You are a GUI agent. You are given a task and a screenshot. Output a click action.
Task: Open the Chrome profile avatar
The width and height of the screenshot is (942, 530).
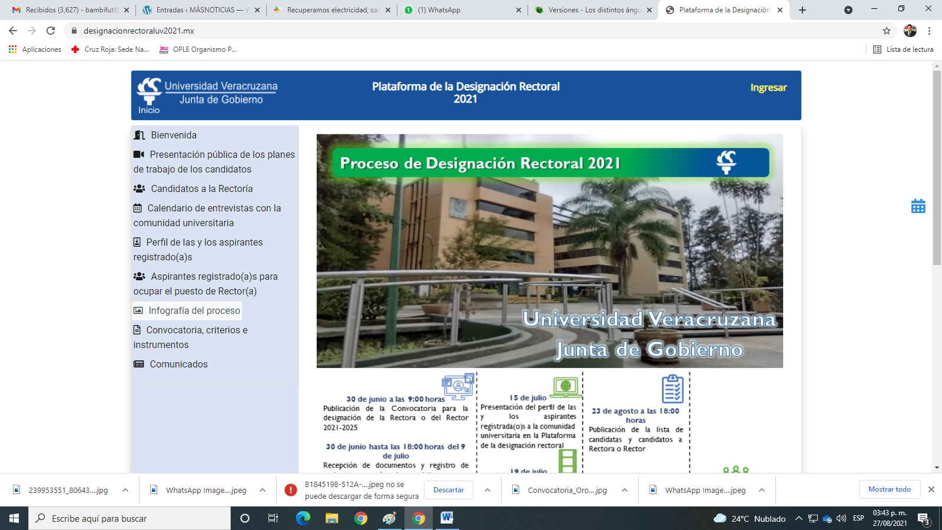pos(910,31)
